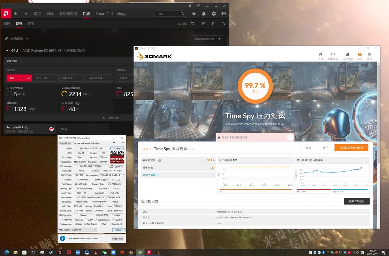Toggle PhysX checkbox in GPU-Z
The width and height of the screenshot is (389, 256).
101,224
